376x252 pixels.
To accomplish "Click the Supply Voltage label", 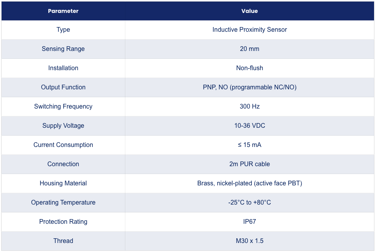I will click(63, 126).
